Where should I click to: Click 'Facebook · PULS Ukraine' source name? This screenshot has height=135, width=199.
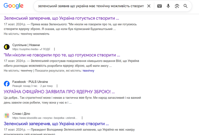pyautogui.click(x=30, y=82)
